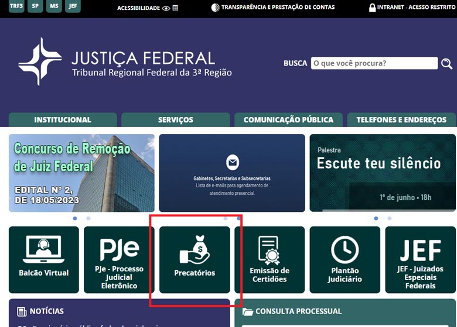Open the Balcão Virtual tile

click(x=44, y=260)
